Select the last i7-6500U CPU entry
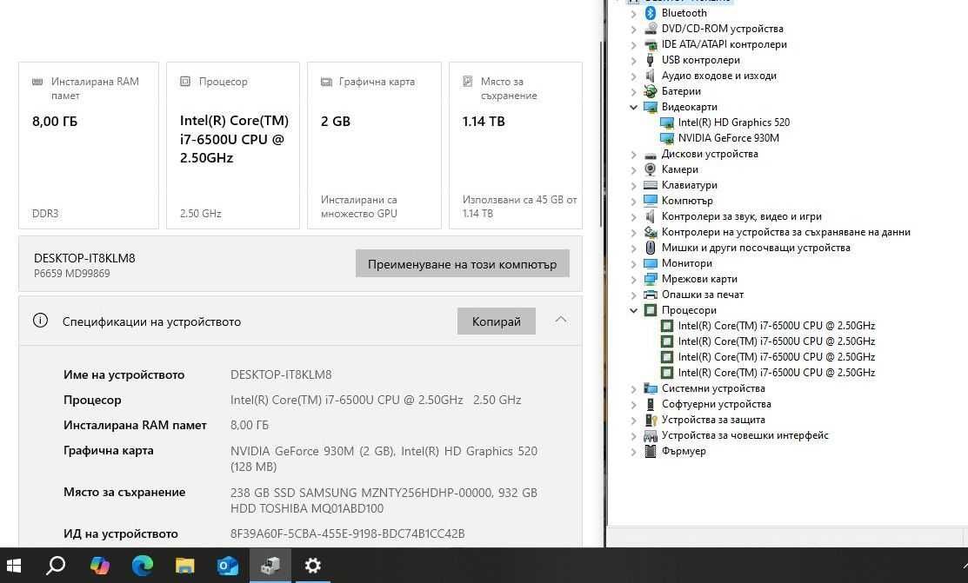Viewport: 968px width, 583px height. click(x=776, y=373)
